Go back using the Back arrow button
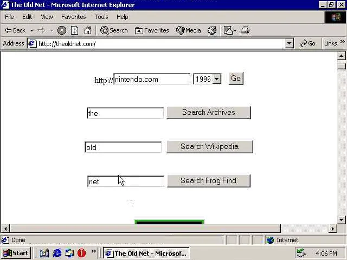The image size is (347, 260). 15,30
